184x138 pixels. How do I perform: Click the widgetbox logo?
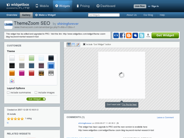[18, 6]
